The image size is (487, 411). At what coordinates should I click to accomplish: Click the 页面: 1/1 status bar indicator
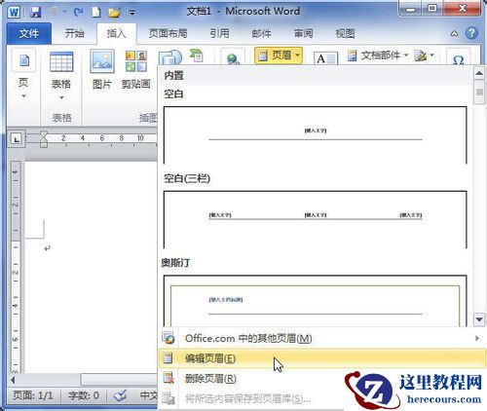(x=32, y=395)
